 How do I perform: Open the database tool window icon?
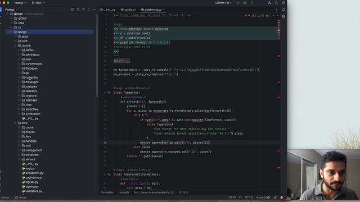click(x=283, y=16)
